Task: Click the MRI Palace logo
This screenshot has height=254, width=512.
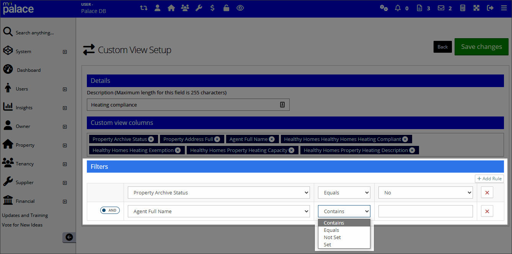Action: pos(18,8)
